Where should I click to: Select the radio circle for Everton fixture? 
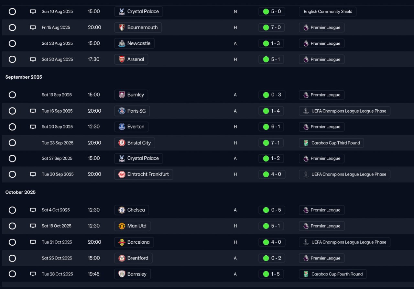tap(12, 127)
